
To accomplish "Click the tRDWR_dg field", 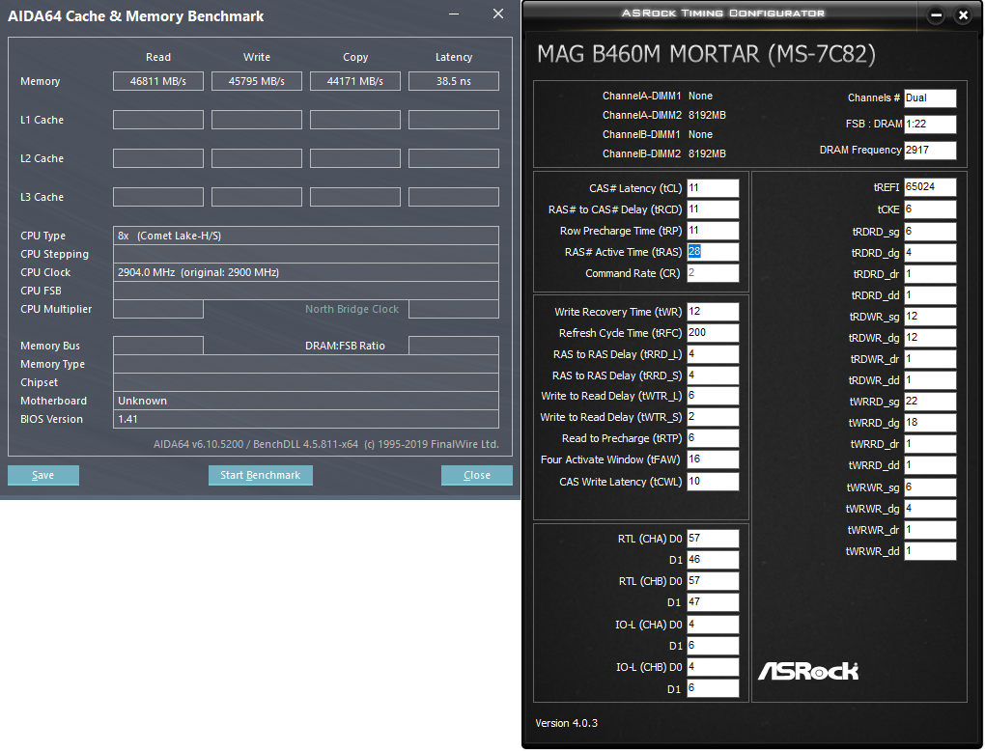I will coord(930,338).
